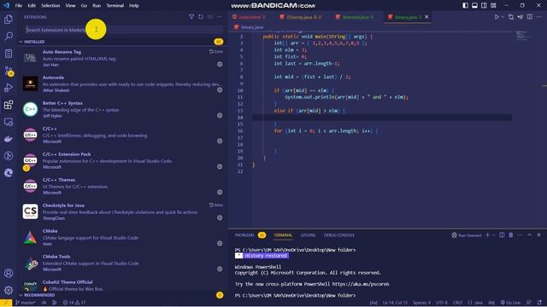Switch to the D2array.java editor tab
Viewport: 547px width, 307px height.
pyautogui.click(x=302, y=17)
